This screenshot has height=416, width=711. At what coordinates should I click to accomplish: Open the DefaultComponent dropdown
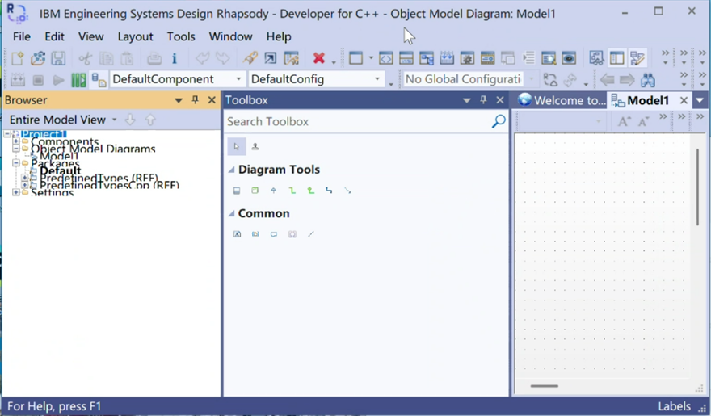[239, 79]
